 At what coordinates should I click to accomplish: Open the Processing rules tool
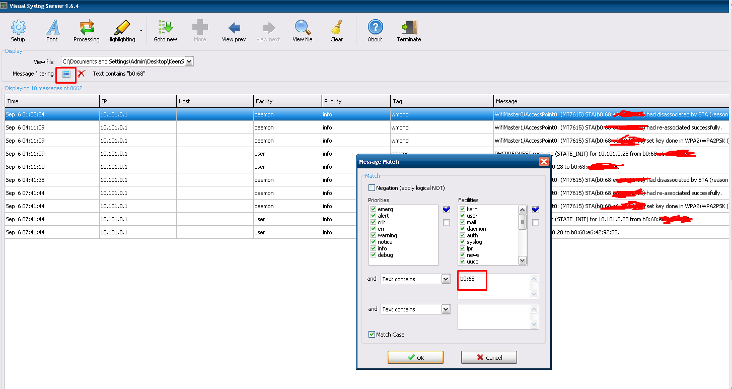[87, 31]
